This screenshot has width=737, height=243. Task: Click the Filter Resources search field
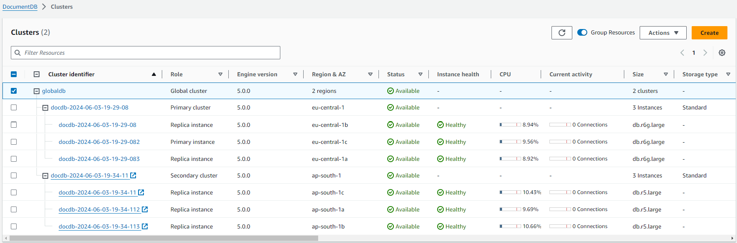pos(146,53)
